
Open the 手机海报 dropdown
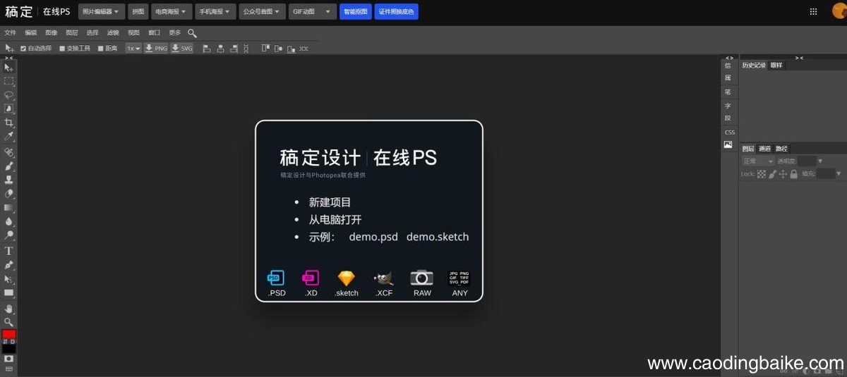coord(215,12)
